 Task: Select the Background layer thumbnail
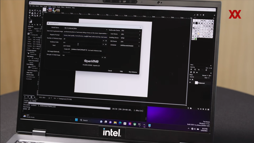point(196,83)
